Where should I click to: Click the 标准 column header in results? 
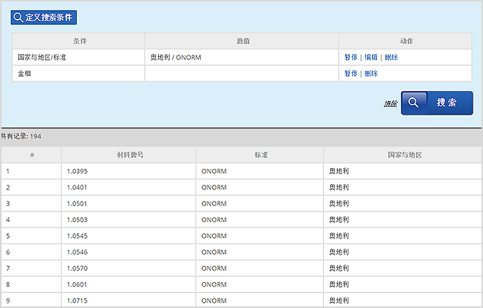pos(260,155)
